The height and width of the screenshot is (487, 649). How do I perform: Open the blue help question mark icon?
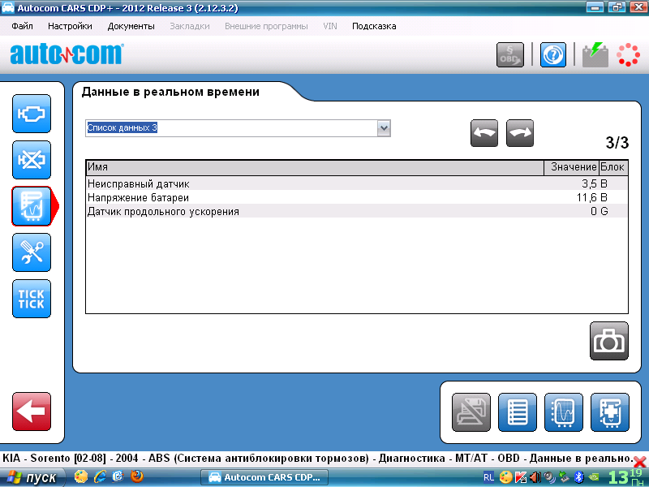point(553,55)
